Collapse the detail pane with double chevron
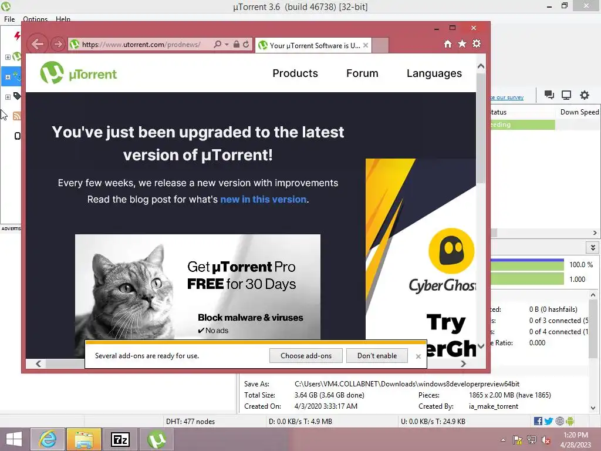The height and width of the screenshot is (451, 601). (x=593, y=247)
